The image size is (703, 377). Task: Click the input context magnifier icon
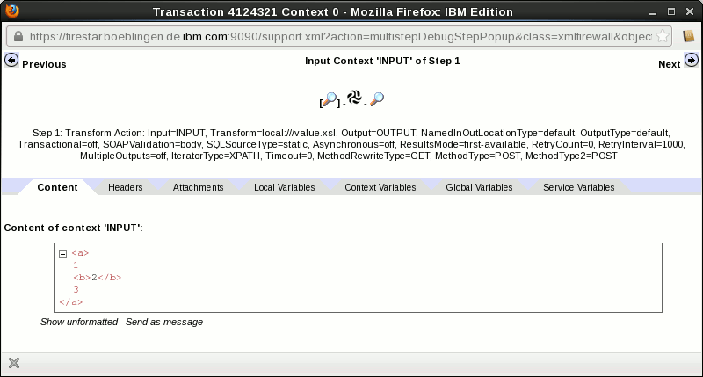pyautogui.click(x=330, y=100)
